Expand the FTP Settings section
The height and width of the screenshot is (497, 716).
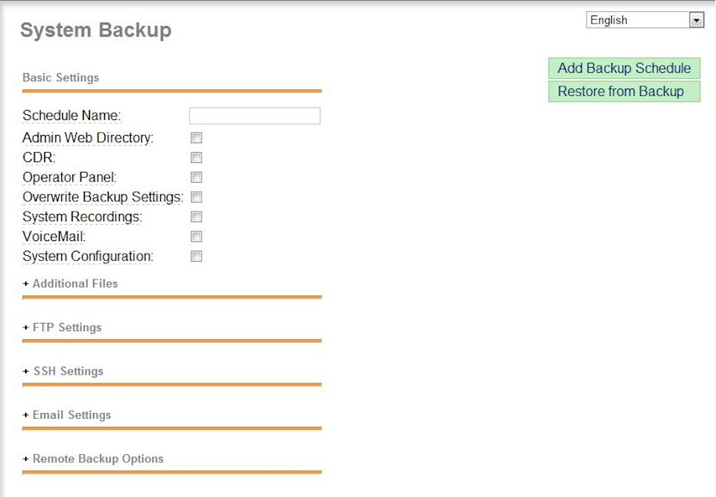62,327
